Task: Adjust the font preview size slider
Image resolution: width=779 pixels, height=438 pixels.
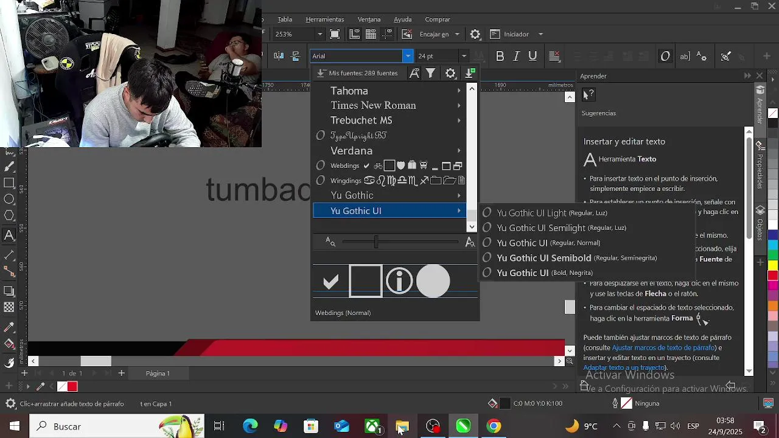Action: click(x=376, y=242)
